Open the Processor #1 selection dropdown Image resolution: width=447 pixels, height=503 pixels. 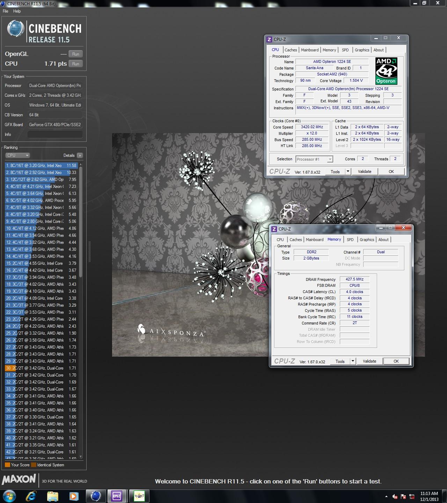coord(314,159)
